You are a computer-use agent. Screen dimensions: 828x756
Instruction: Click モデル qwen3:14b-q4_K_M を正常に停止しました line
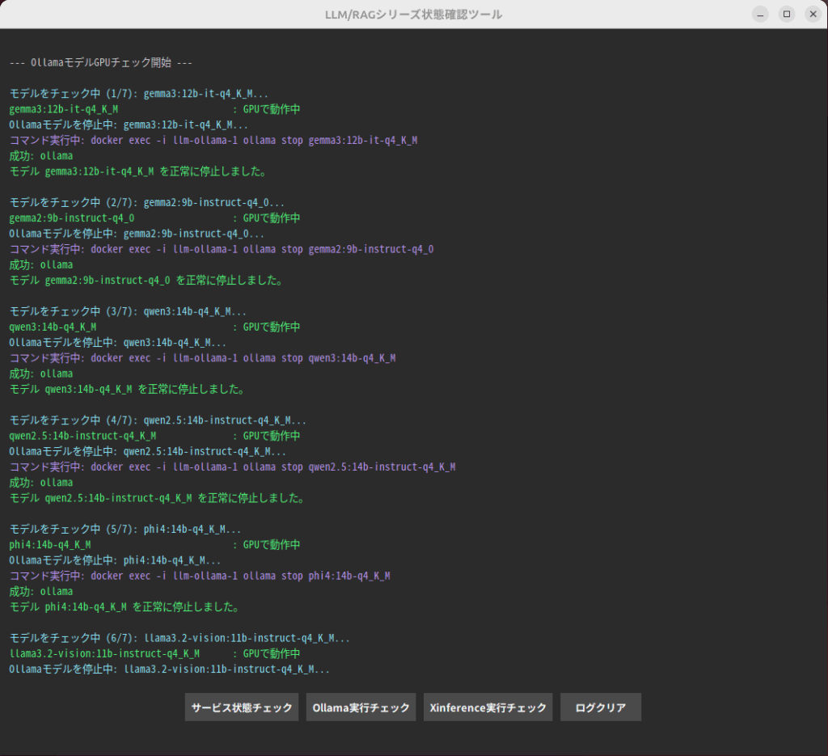pyautogui.click(x=128, y=389)
